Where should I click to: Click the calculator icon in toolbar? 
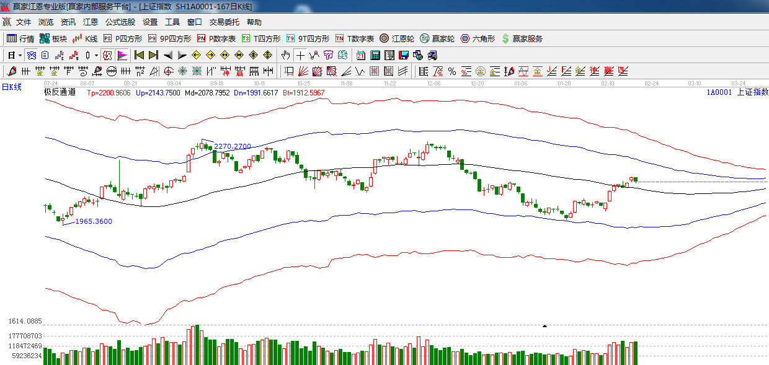click(x=375, y=55)
